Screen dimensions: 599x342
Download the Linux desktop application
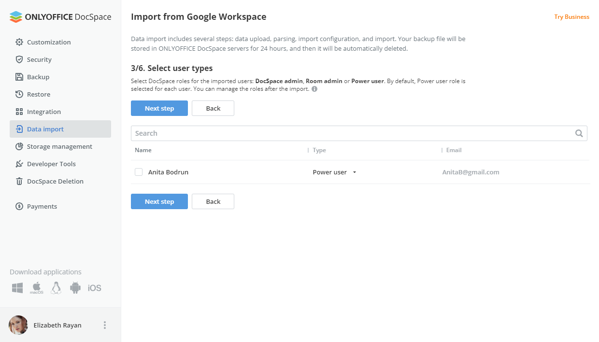pos(56,288)
